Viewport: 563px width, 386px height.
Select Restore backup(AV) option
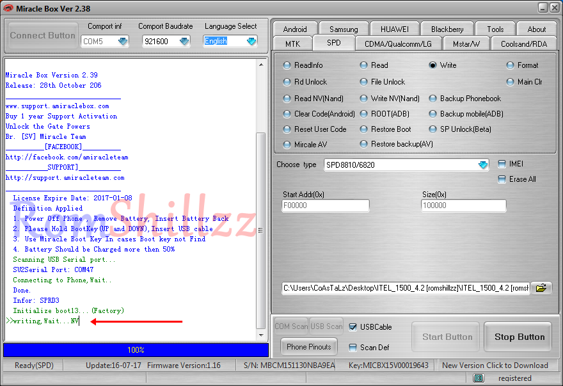397,144
